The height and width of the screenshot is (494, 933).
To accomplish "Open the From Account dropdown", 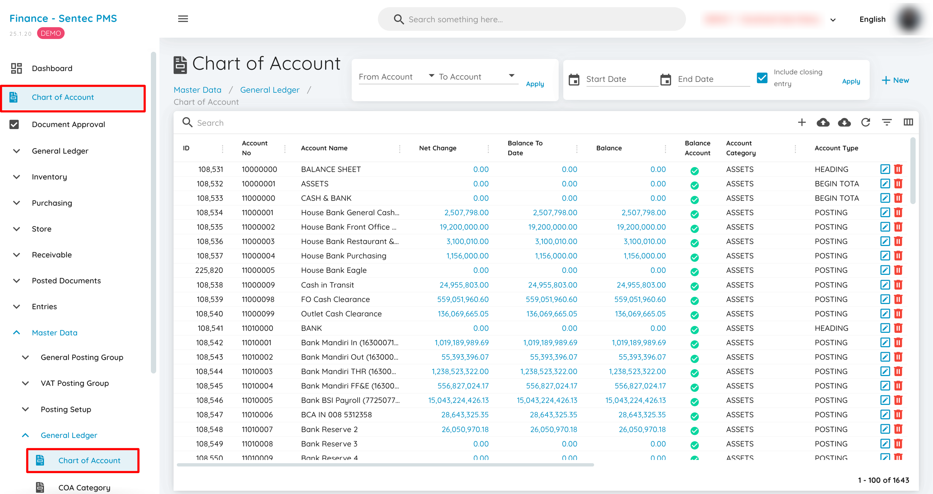I will point(396,77).
